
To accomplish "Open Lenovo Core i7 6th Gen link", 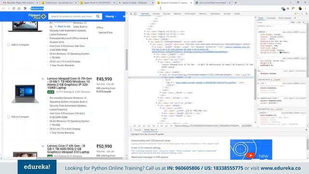I will point(68,149).
